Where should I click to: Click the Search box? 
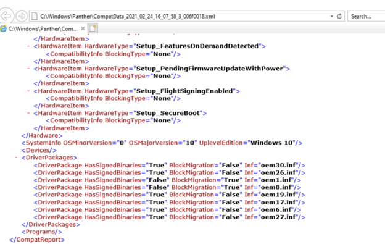pyautogui.click(x=366, y=16)
